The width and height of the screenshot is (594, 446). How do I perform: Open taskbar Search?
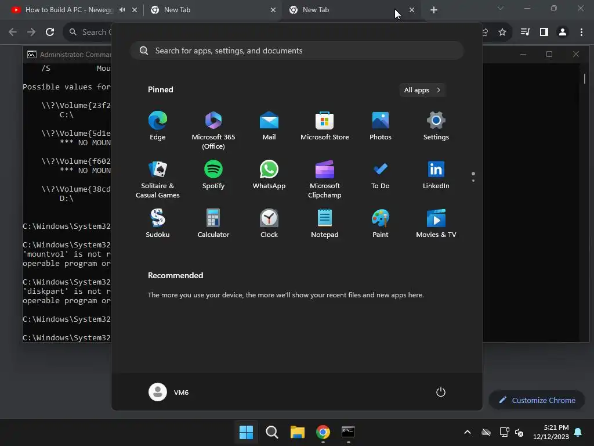click(272, 431)
